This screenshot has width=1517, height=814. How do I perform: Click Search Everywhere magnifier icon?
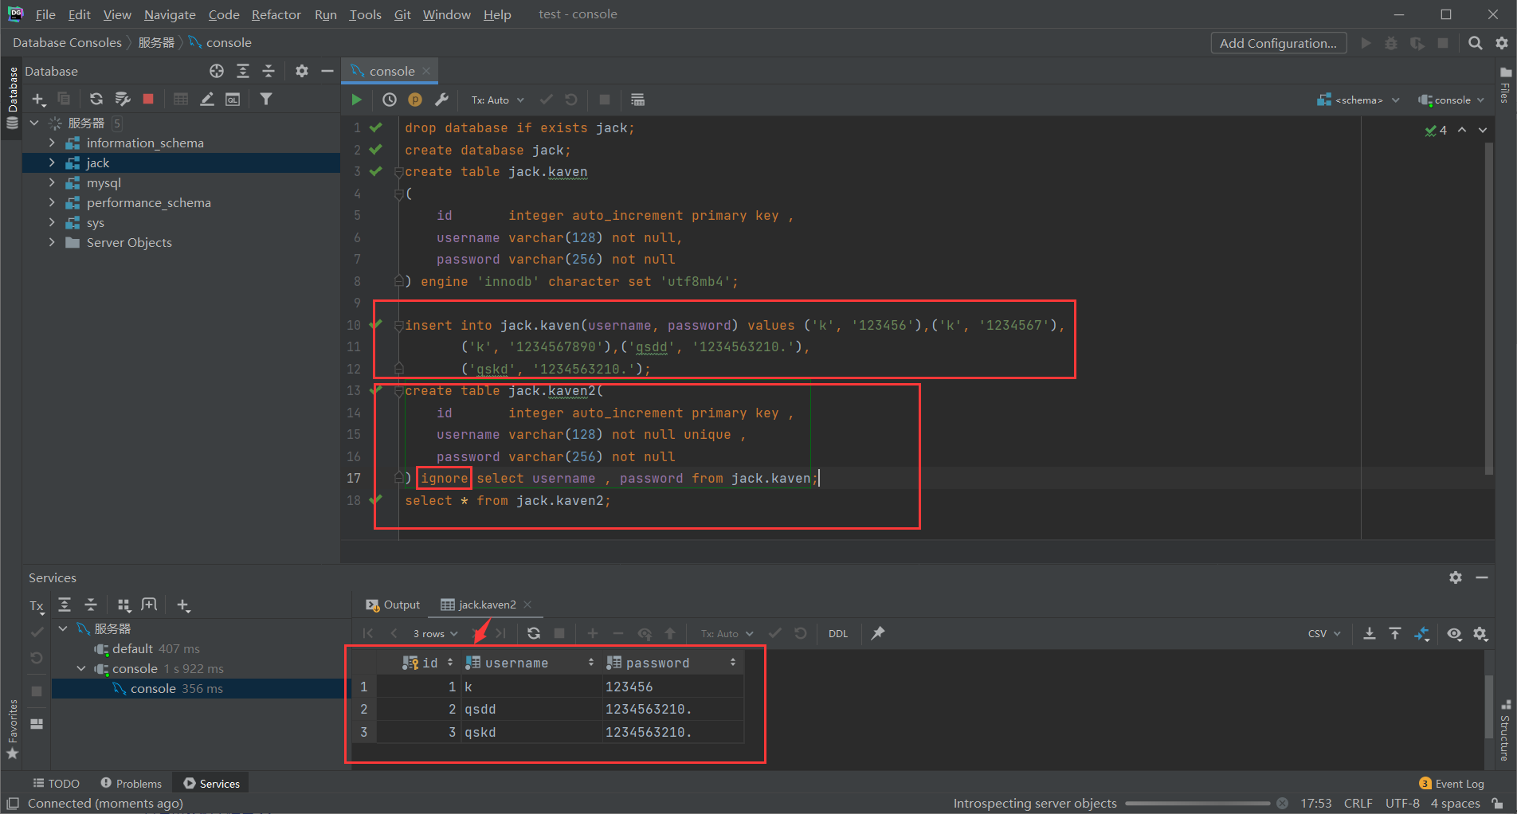tap(1476, 43)
